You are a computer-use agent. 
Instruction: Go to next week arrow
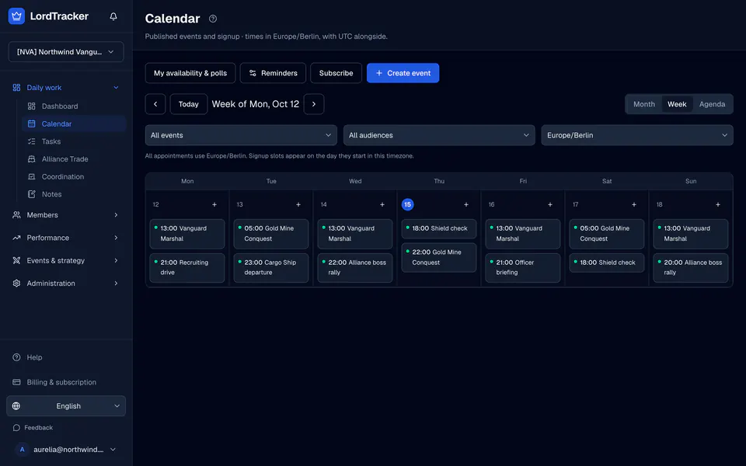click(x=314, y=104)
